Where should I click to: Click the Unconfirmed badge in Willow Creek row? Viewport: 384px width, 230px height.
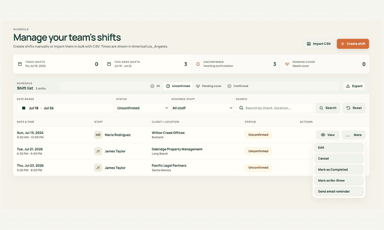point(259,135)
